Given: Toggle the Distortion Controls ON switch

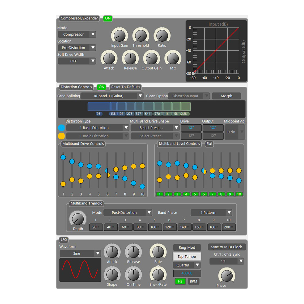Looking at the screenshot, I should click(x=102, y=87).
